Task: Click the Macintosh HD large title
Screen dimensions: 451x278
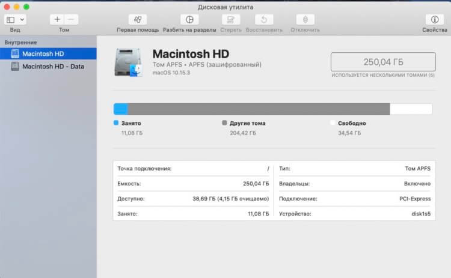Action: click(191, 54)
